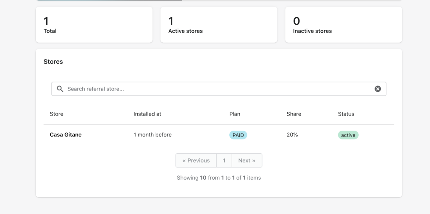Click the Share column header
430x214 pixels.
[x=294, y=114]
